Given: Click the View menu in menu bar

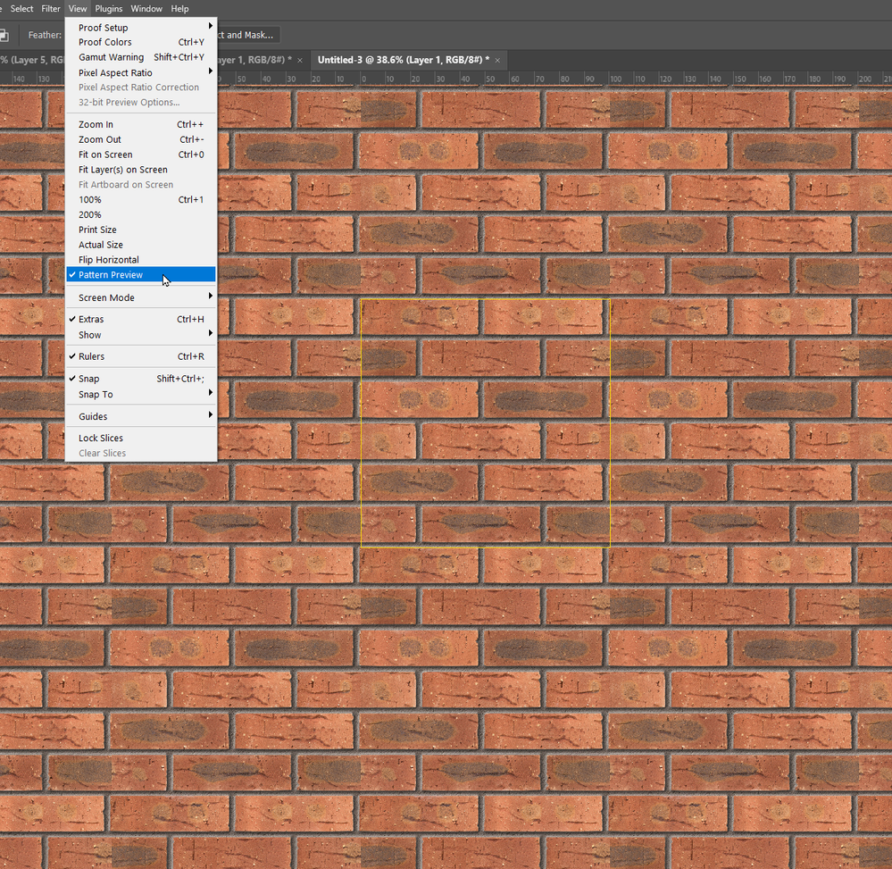Looking at the screenshot, I should [78, 9].
